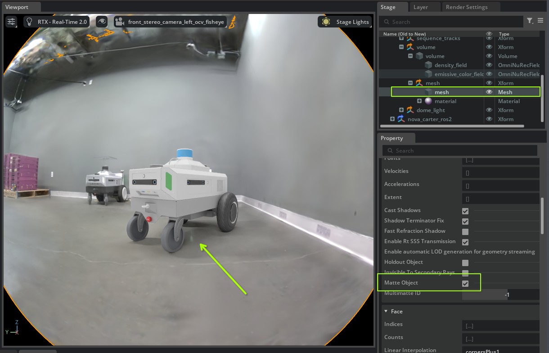Click the RTX - Real-Time 2.0 renderer button
The image size is (549, 353).
pos(56,22)
